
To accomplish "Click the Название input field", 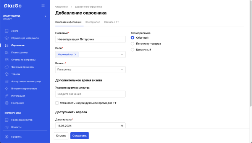I will (90, 39).
